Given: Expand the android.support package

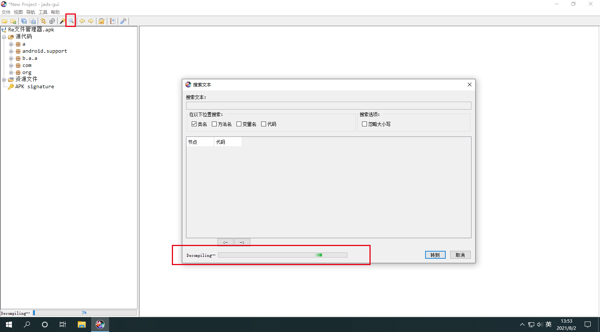Looking at the screenshot, I should 11,51.
